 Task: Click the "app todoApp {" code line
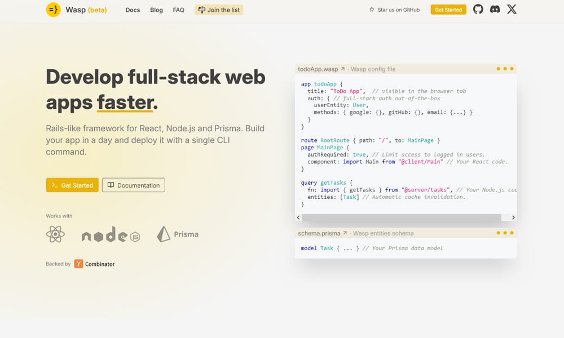pos(322,84)
